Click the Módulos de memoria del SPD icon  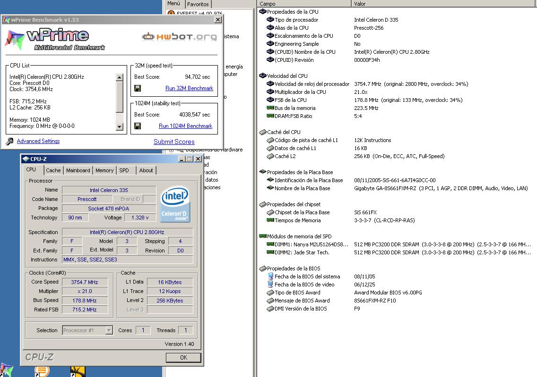tap(263, 236)
